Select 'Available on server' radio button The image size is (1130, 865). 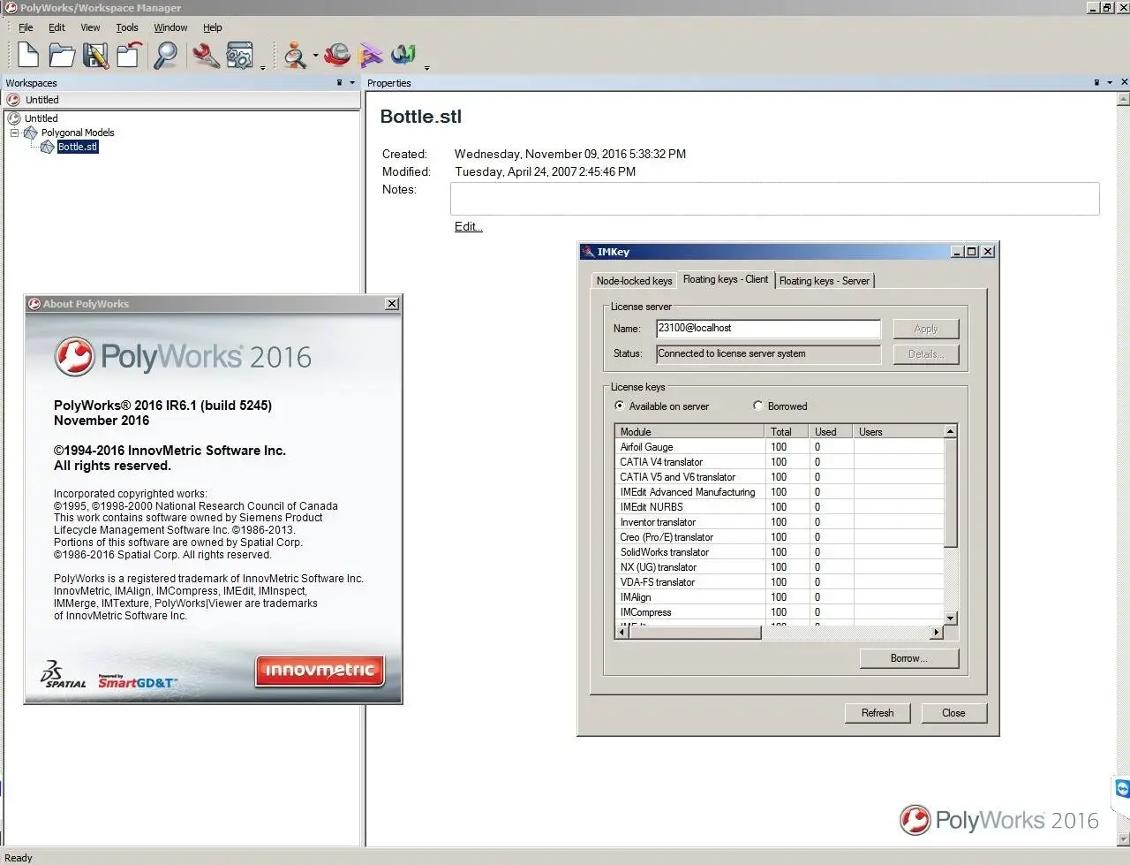pyautogui.click(x=620, y=406)
